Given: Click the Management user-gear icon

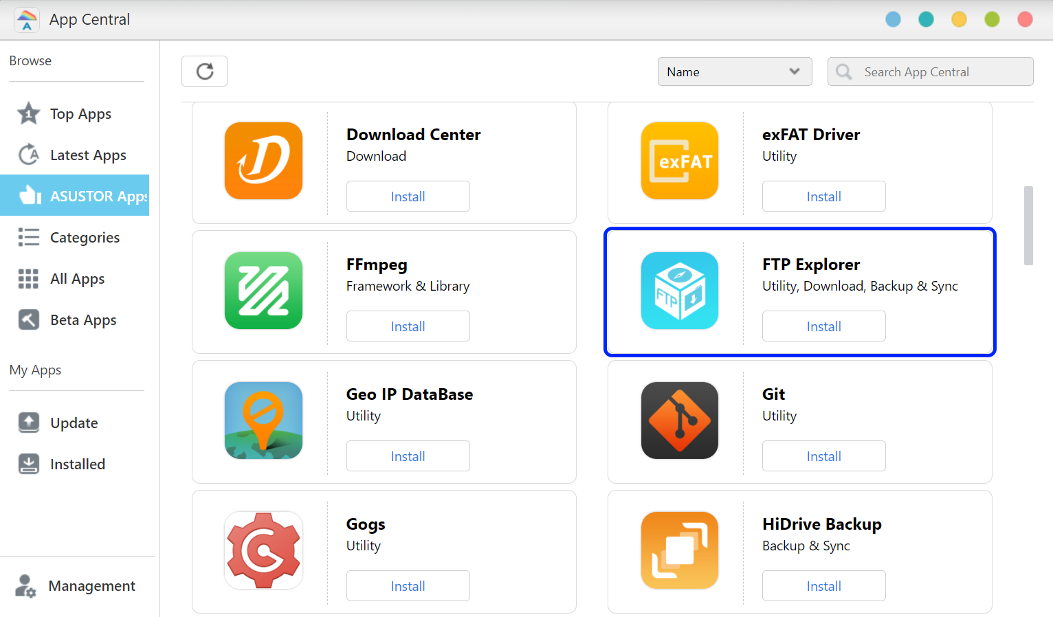Looking at the screenshot, I should click(x=26, y=586).
